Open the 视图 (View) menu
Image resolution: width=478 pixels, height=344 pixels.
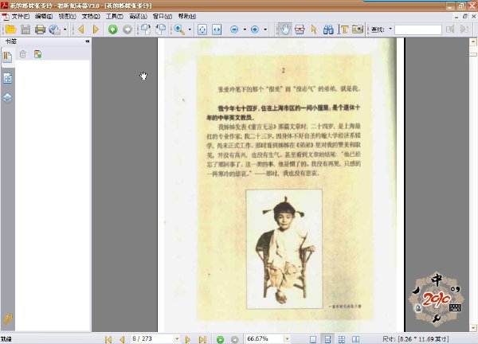[x=68, y=16]
